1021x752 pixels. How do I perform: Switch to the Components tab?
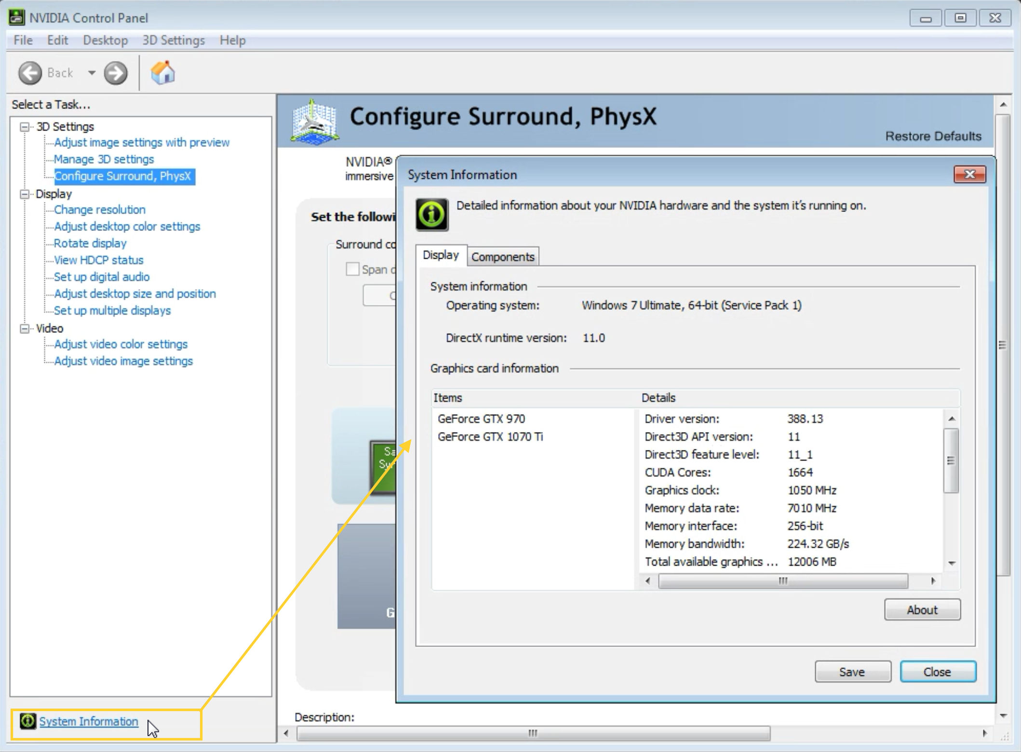tap(502, 257)
